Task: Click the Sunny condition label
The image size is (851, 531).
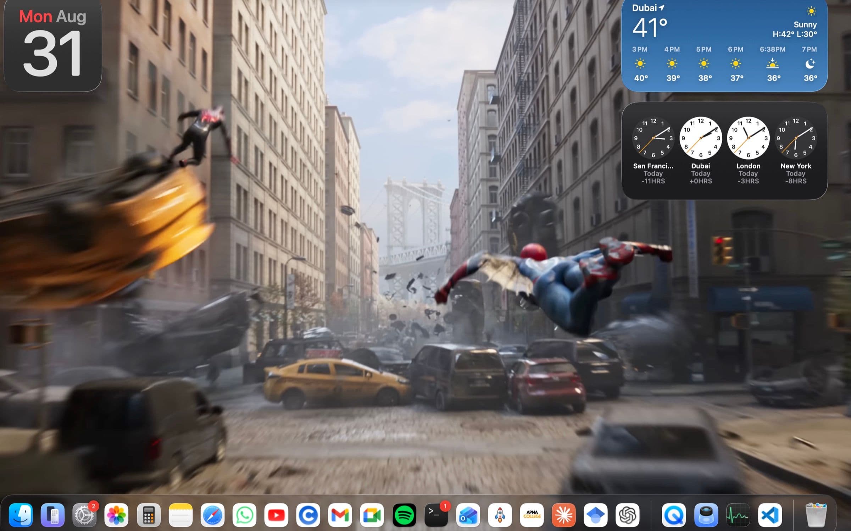Action: click(805, 24)
